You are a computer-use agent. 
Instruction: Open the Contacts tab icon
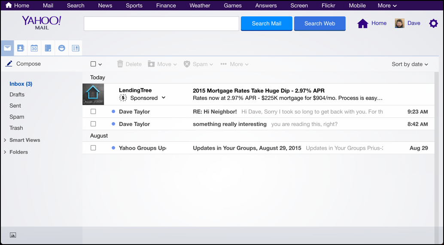click(x=21, y=48)
